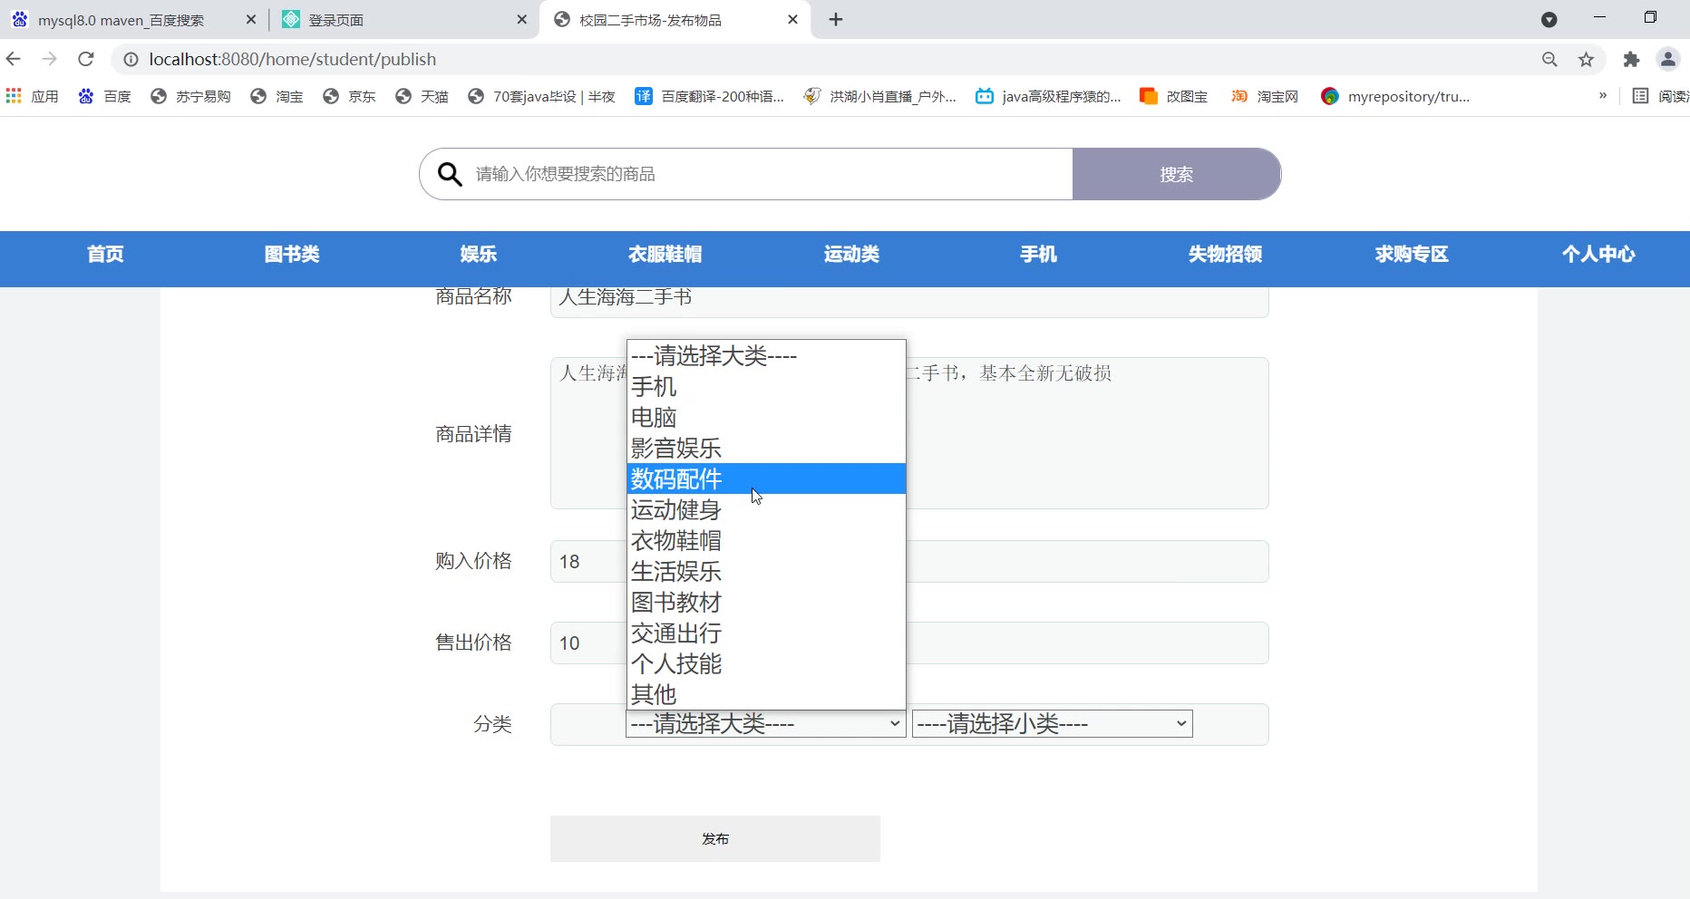Open the 洪湖小肖直播 bookmark
The image size is (1690, 899).
pos(879,96)
